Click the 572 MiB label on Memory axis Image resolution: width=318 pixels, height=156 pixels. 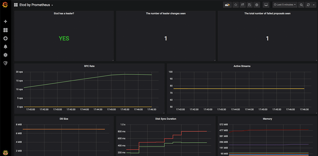click(x=224, y=124)
